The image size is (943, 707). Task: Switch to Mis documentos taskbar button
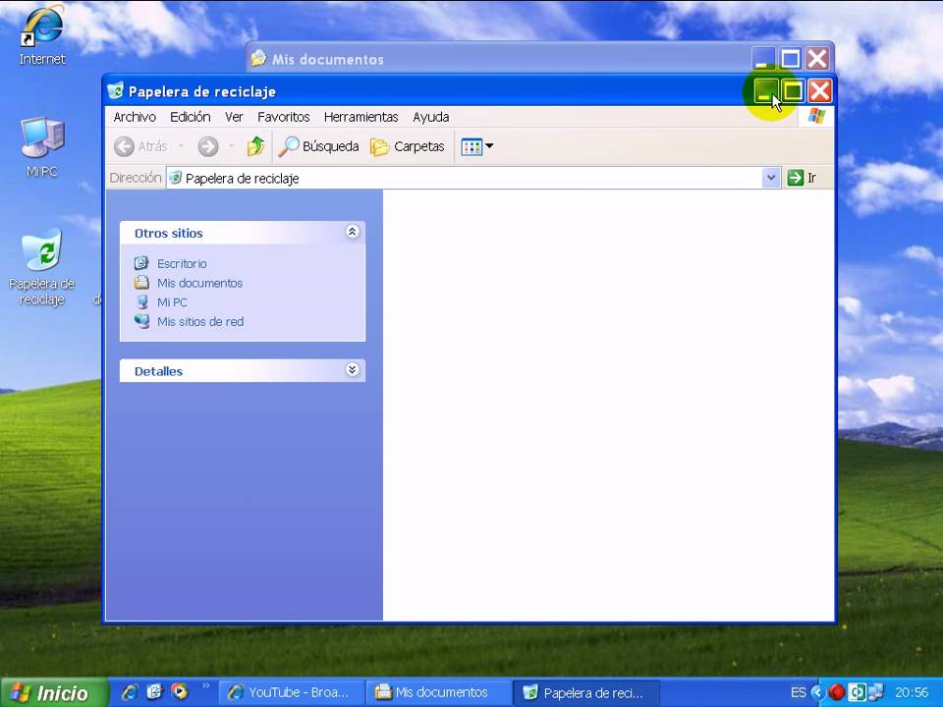coord(439,692)
